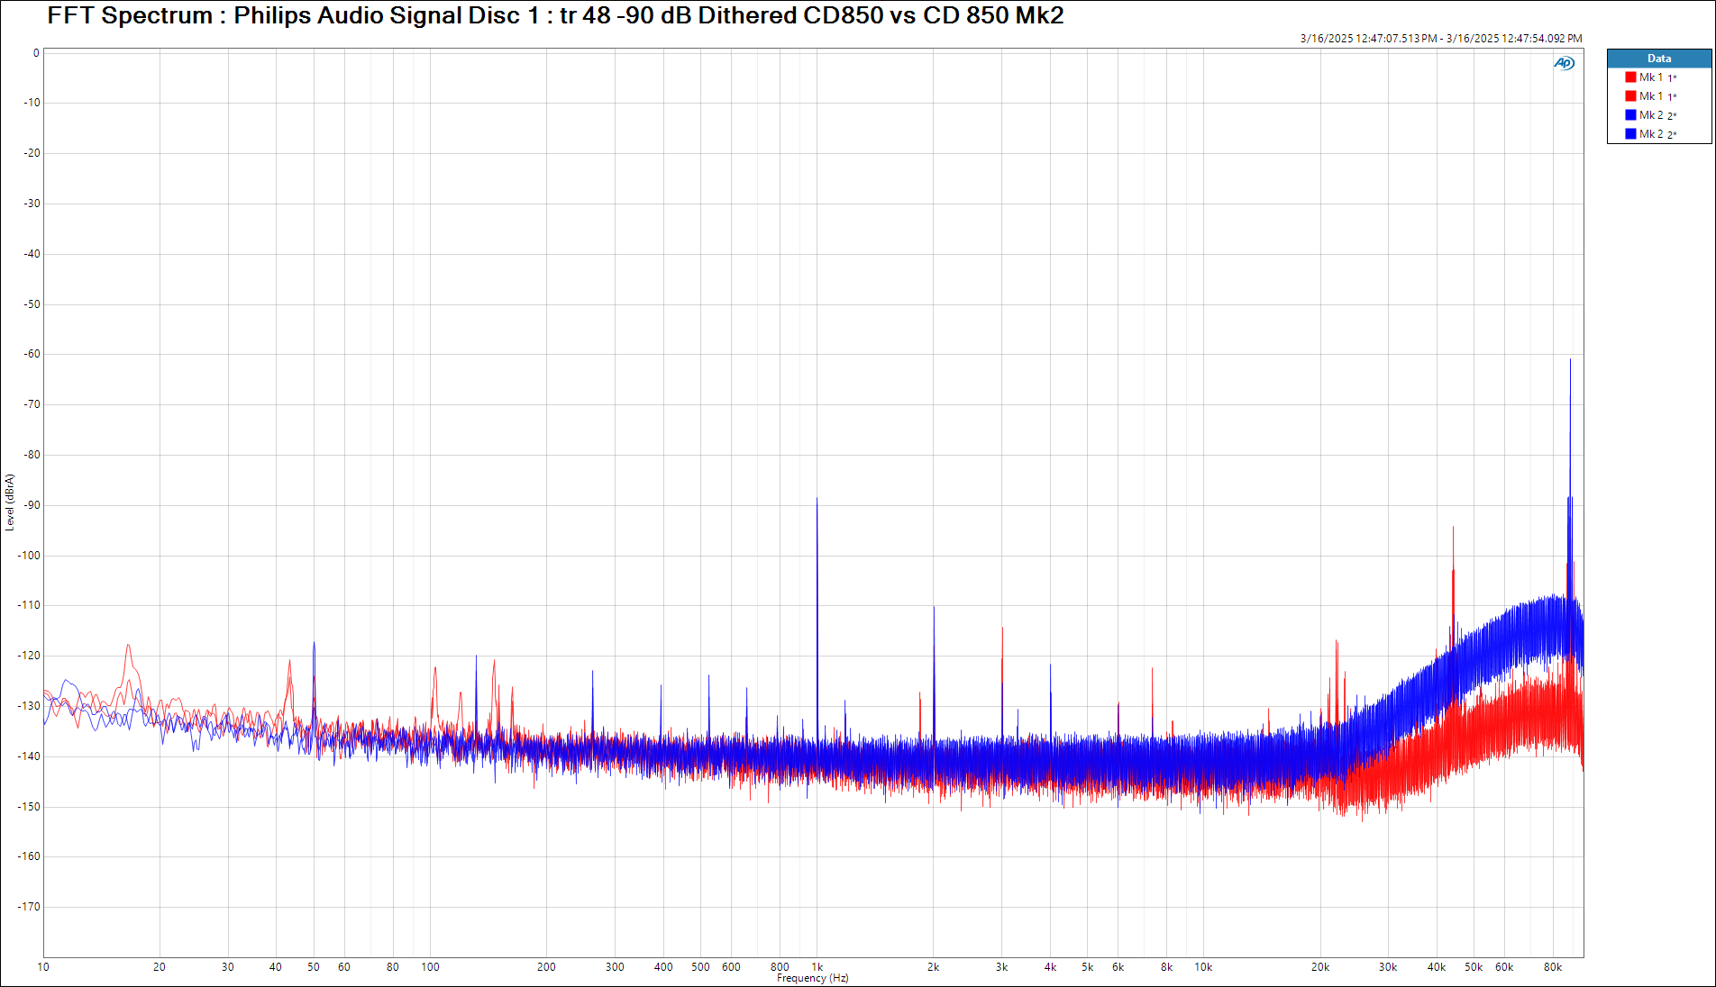Click the 500 Hz frequency tick label
1716x987 pixels.
pos(700,967)
